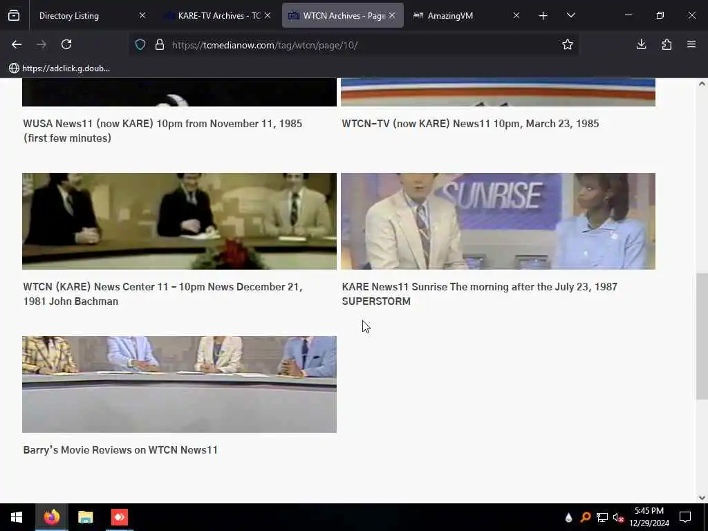This screenshot has width=708, height=531.
Task: Click the scrollbar up arrow
Action: (702, 84)
